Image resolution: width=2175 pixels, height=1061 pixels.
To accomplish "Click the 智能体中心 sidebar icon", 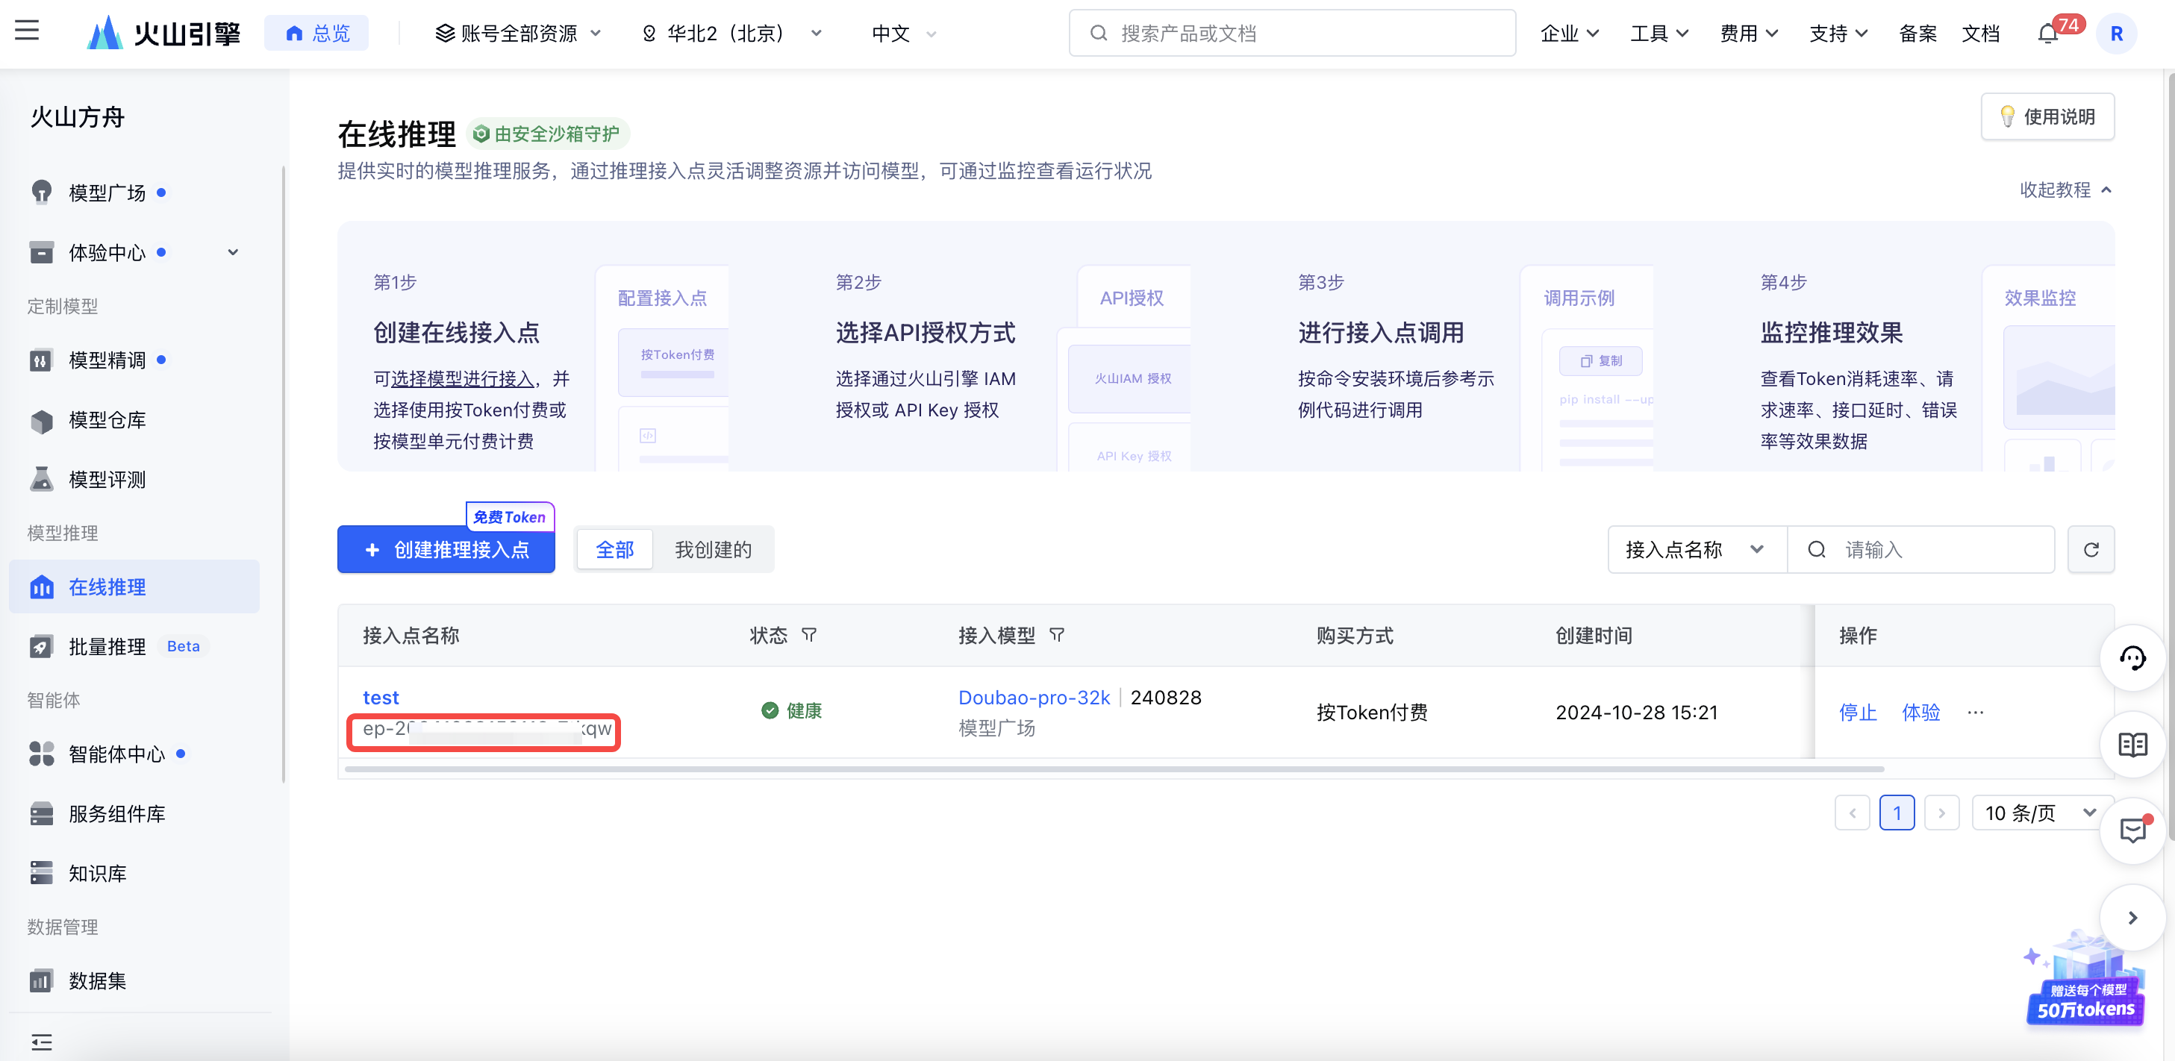I will [41, 754].
